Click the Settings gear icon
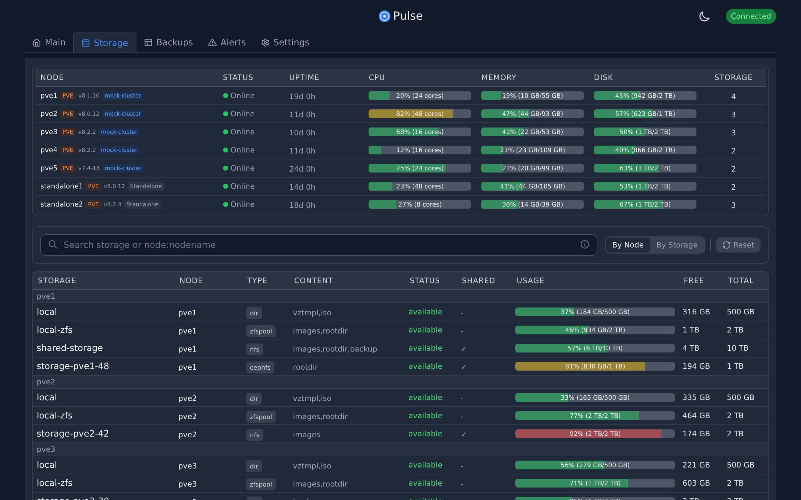Screen dimensions: 801x500 point(265,43)
